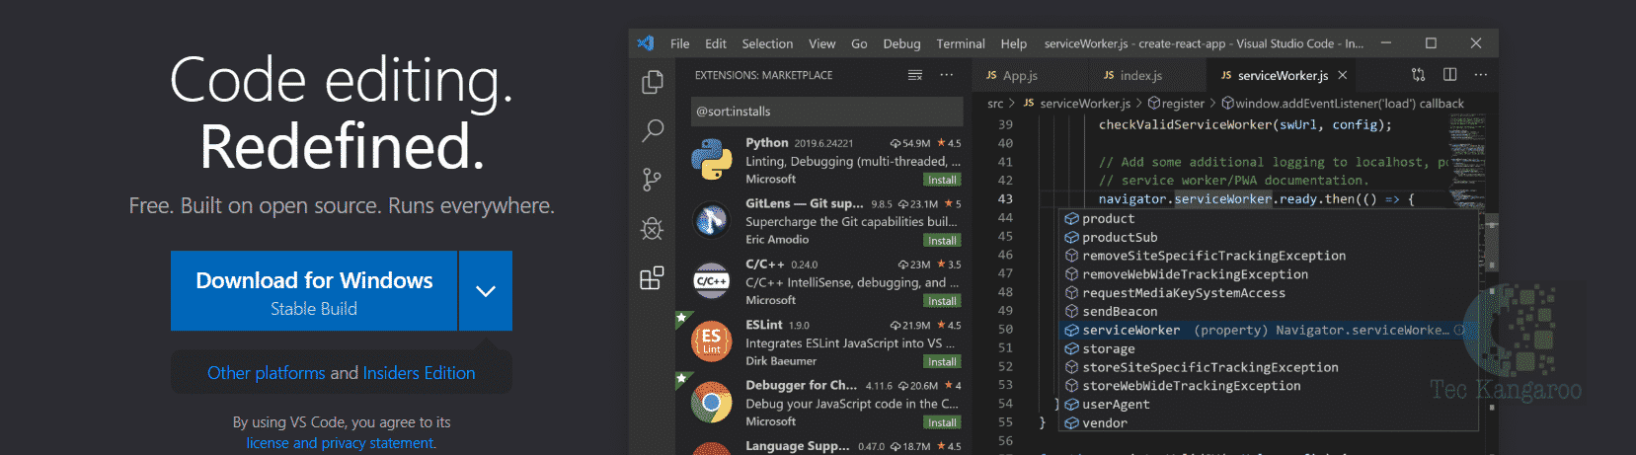Open the Selection menu
This screenshot has width=1636, height=455.
[767, 43]
